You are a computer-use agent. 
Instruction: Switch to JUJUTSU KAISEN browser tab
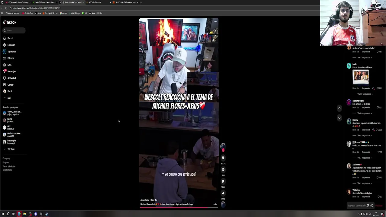pos(125,2)
